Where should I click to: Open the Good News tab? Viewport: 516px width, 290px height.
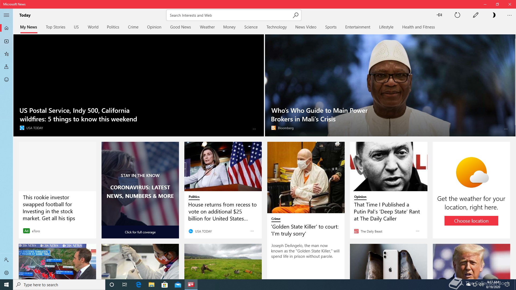(180, 27)
